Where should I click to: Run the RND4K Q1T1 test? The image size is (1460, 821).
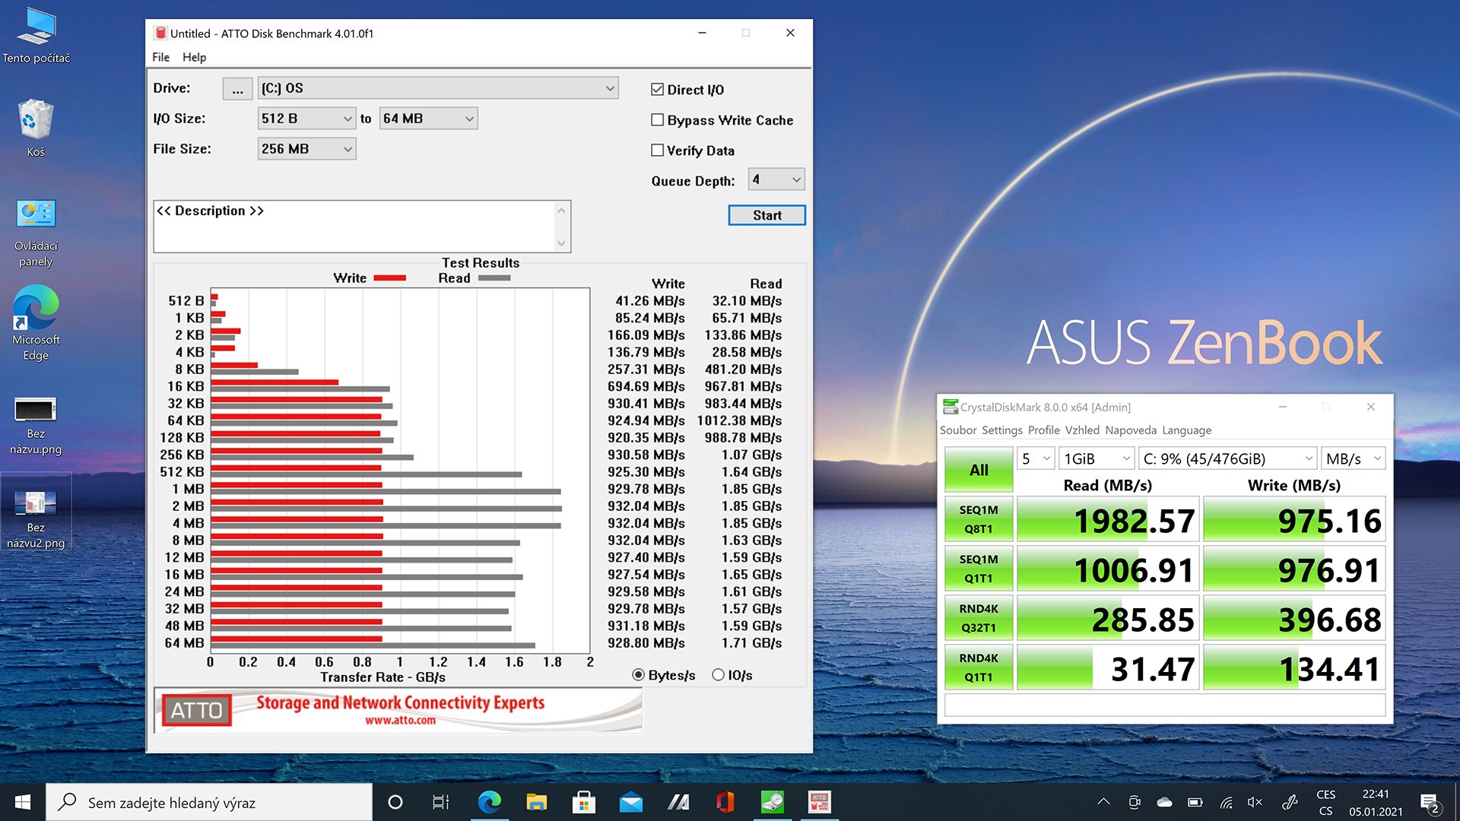pyautogui.click(x=979, y=667)
